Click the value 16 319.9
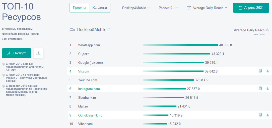 pyautogui.click(x=176, y=115)
